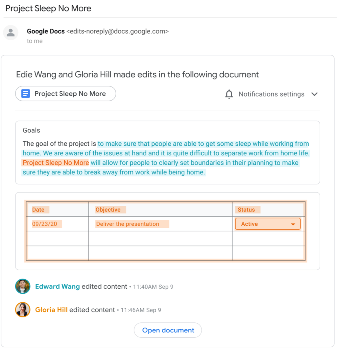Click the Date table header cell
Viewport: 337px width, 350px height.
(x=58, y=209)
